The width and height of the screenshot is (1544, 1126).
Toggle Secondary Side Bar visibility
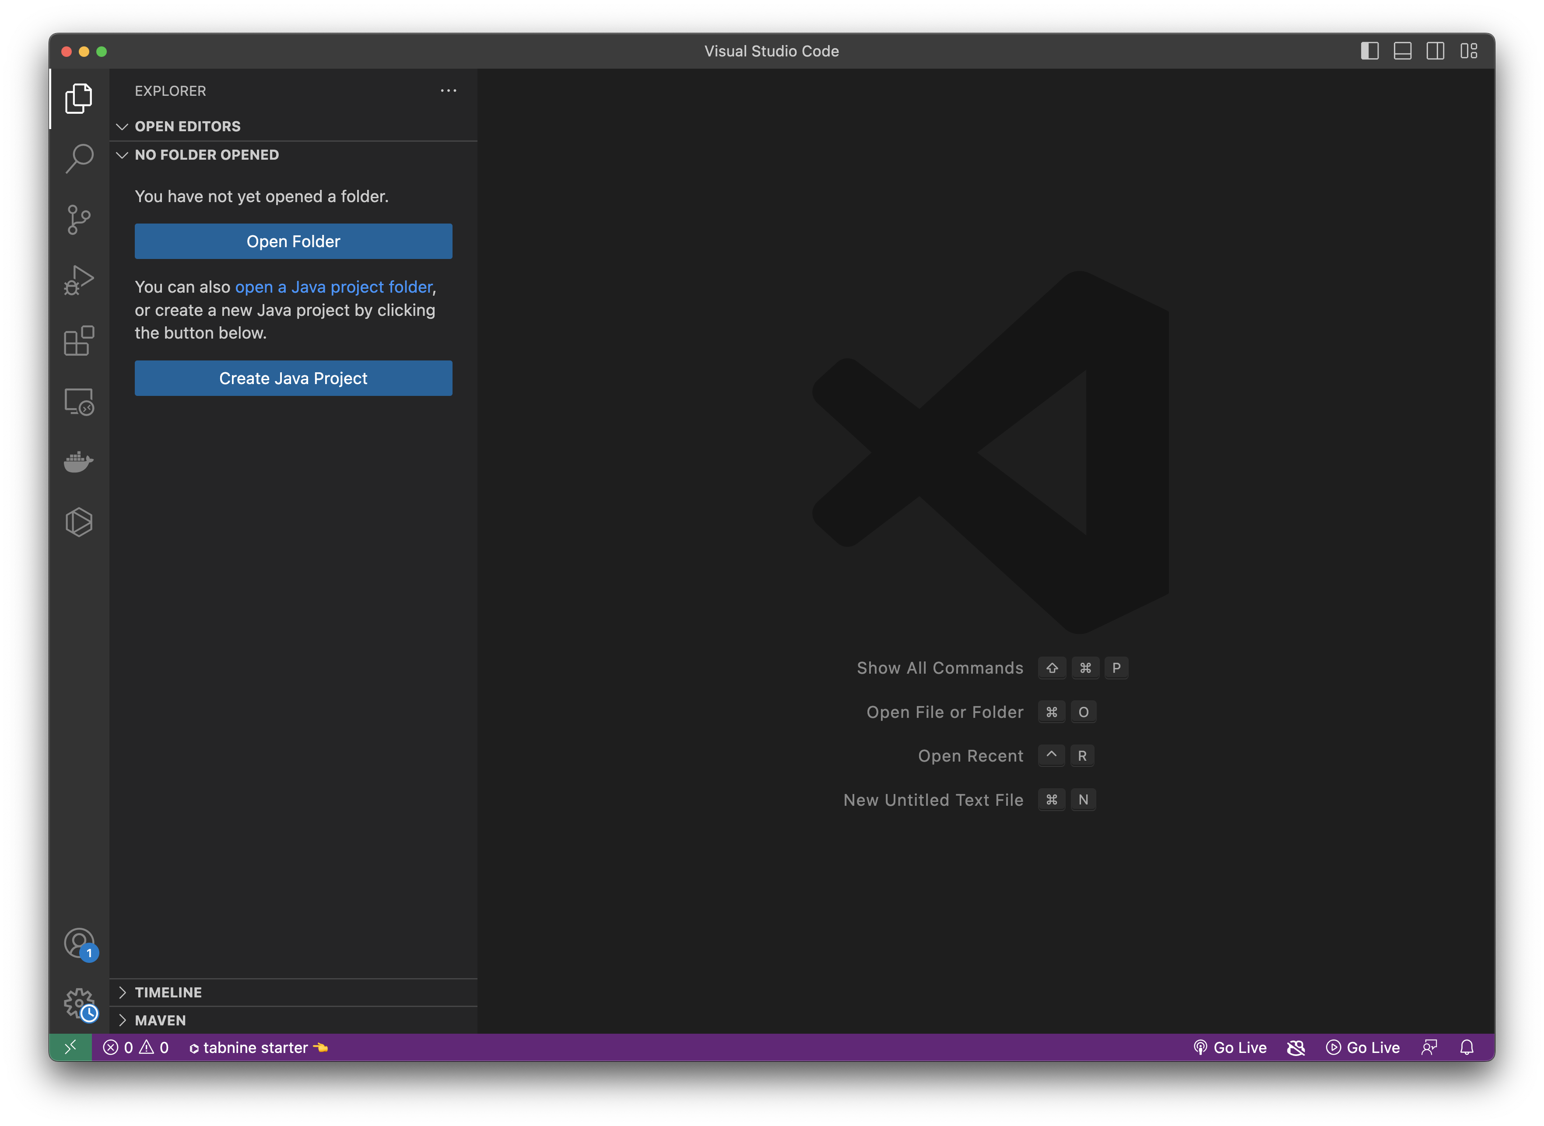[1435, 51]
